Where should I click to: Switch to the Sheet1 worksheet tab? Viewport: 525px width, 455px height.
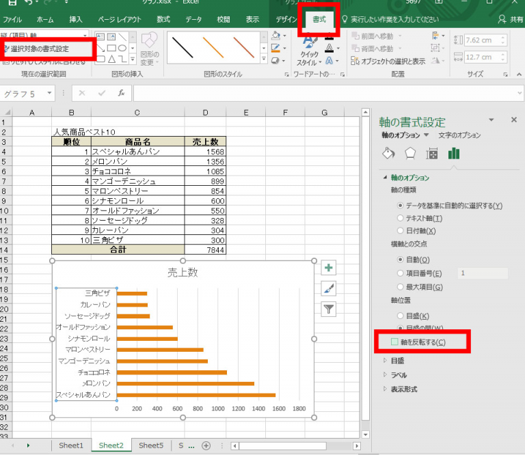tap(71, 445)
